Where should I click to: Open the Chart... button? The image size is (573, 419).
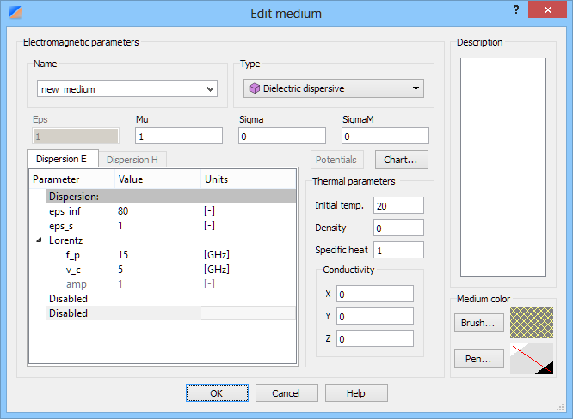tap(401, 160)
